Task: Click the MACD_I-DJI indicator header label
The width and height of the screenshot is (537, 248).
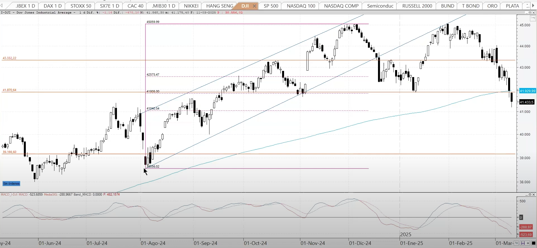Action: click(x=9, y=194)
